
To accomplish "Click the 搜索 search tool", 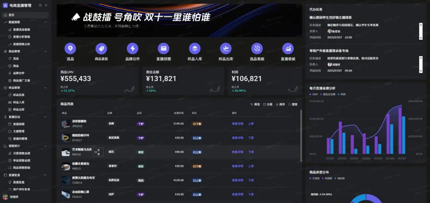I will tap(293, 104).
